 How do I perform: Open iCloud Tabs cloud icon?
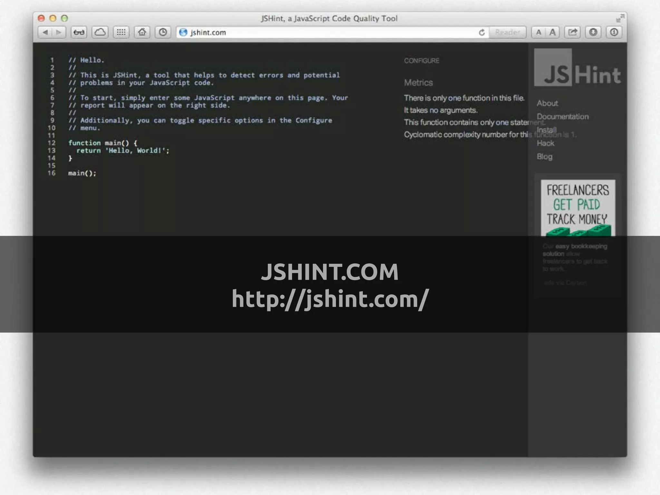(x=100, y=32)
